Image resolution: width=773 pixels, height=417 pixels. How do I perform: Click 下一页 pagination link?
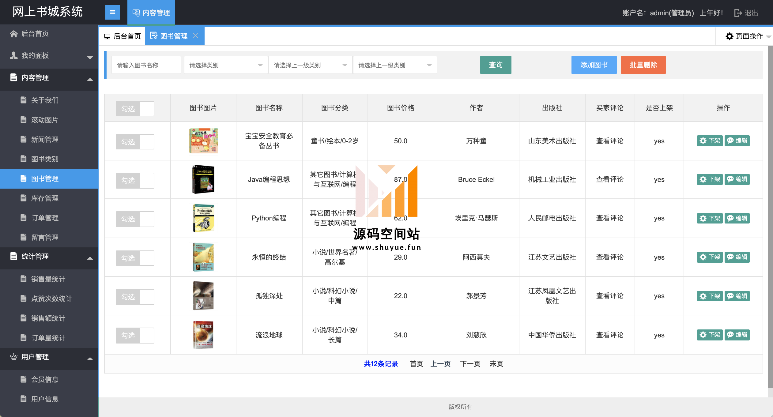pyautogui.click(x=470, y=364)
